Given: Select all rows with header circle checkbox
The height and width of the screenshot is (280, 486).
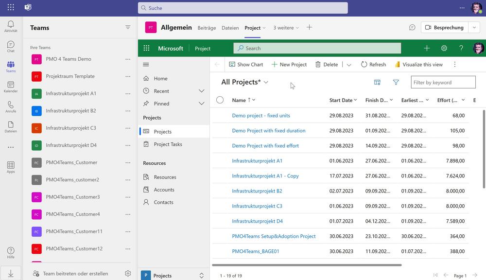Looking at the screenshot, I should pos(220,100).
